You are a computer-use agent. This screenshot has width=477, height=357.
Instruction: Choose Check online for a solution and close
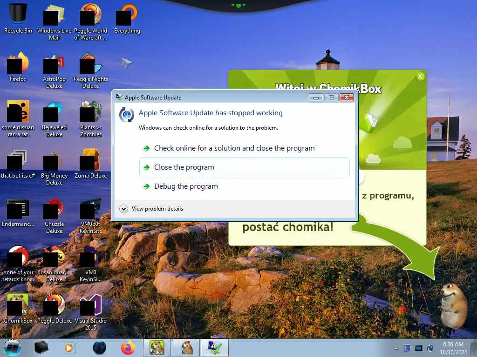point(244,148)
